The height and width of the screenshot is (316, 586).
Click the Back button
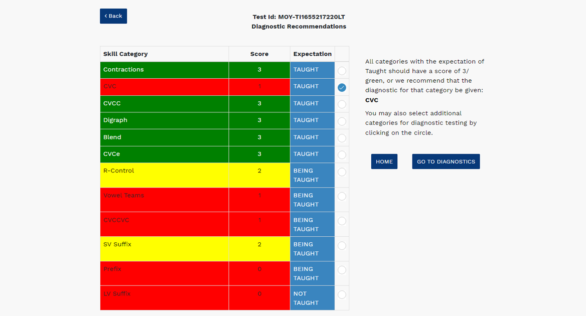(x=113, y=16)
